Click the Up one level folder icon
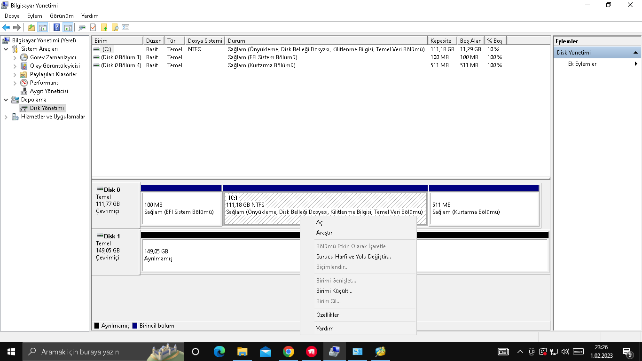 31,28
